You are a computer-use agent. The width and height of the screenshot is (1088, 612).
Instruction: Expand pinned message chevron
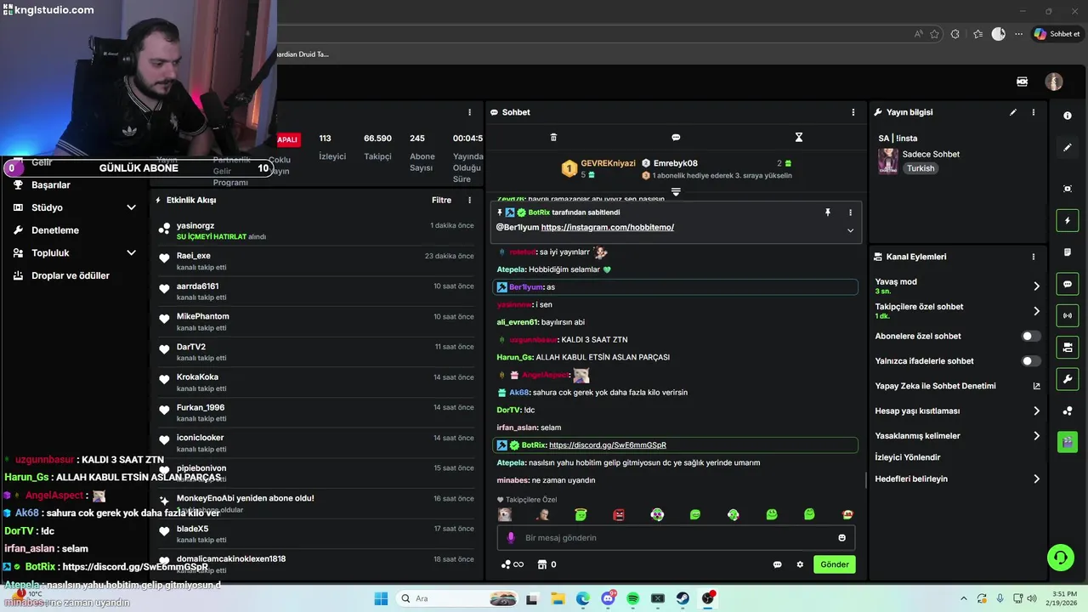point(850,230)
